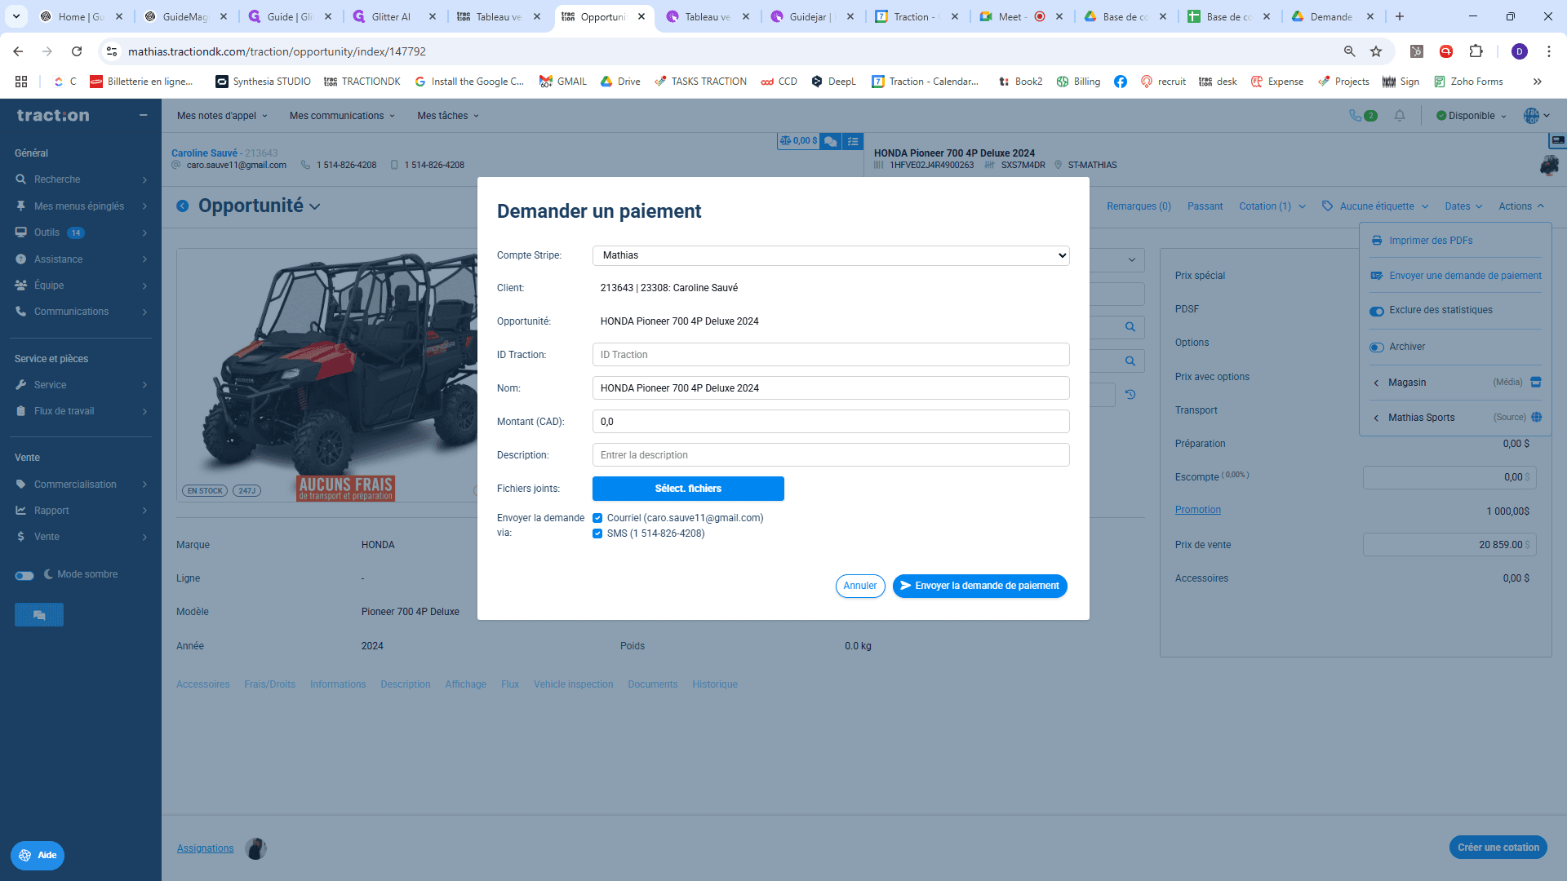Open the Compte Stripe dropdown
Image resolution: width=1567 pixels, height=881 pixels.
coord(831,255)
